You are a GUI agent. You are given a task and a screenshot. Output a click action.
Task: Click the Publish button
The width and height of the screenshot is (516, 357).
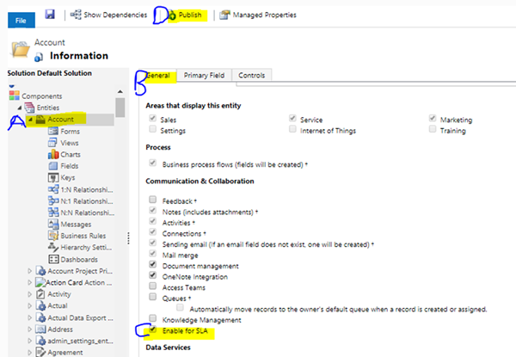point(184,15)
